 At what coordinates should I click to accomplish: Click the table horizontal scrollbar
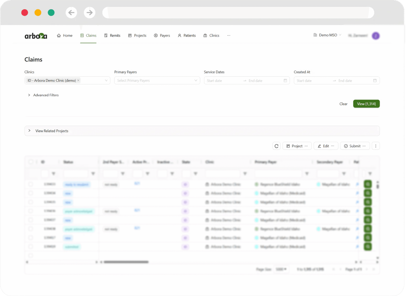tap(126, 262)
